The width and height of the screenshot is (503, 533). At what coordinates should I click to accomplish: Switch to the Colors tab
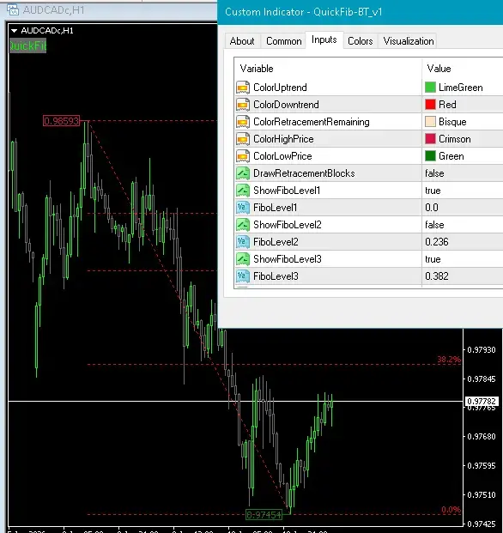360,41
